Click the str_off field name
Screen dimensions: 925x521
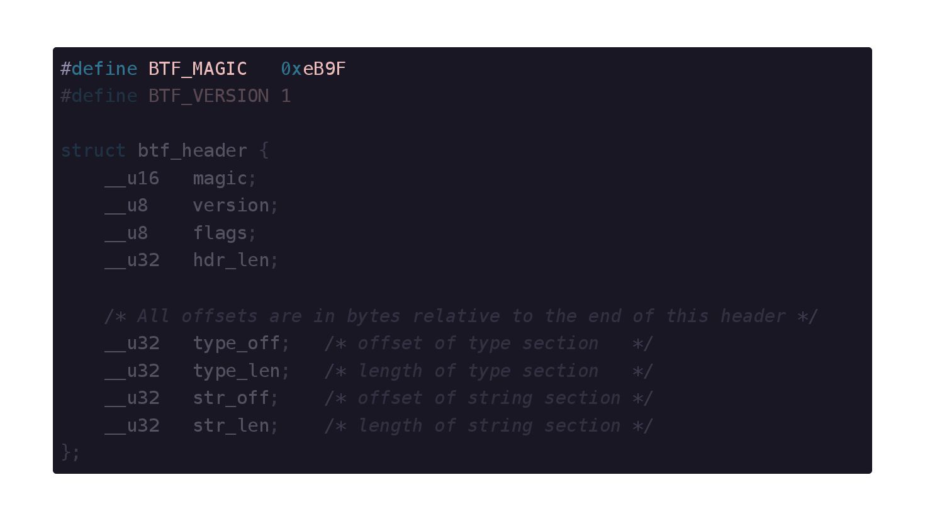231,398
